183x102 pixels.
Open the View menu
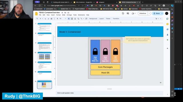click(x=48, y=15)
